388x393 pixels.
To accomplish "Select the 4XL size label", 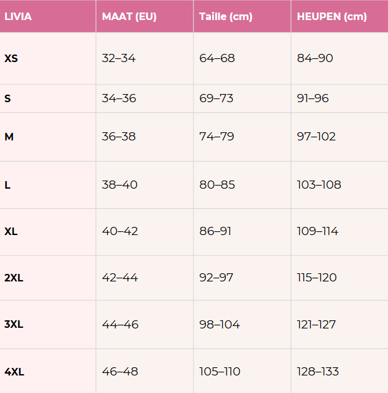I will coord(14,372).
